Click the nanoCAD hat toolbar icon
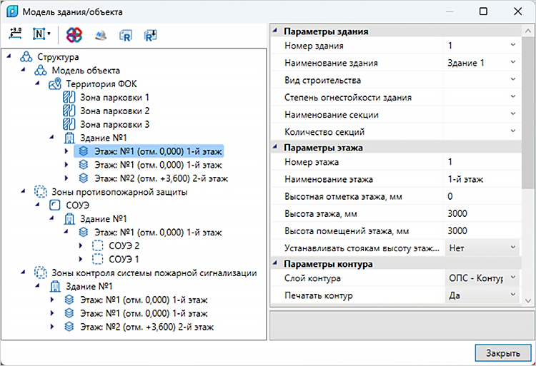The image size is (536, 366). coord(101,35)
